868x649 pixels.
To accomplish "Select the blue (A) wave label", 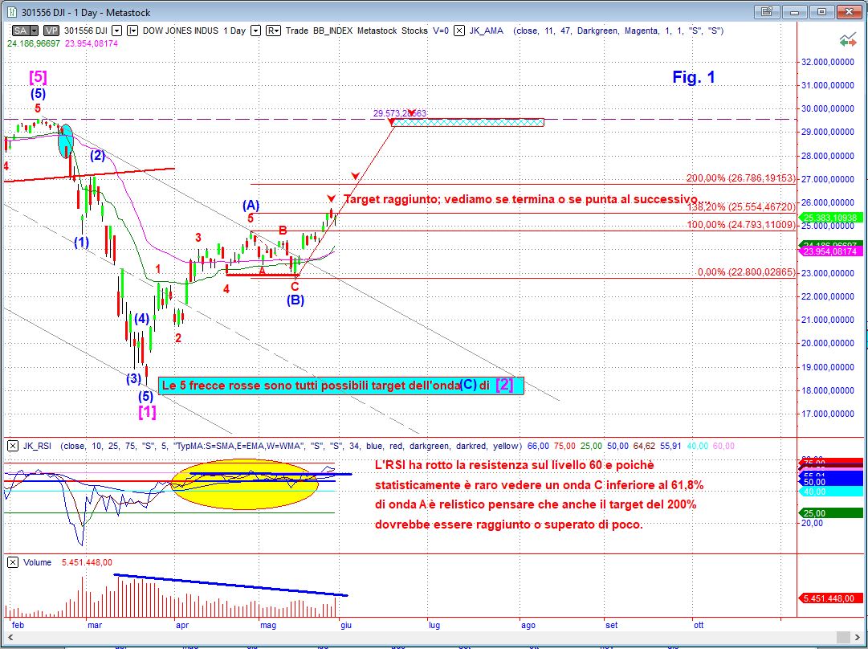I will pos(251,206).
